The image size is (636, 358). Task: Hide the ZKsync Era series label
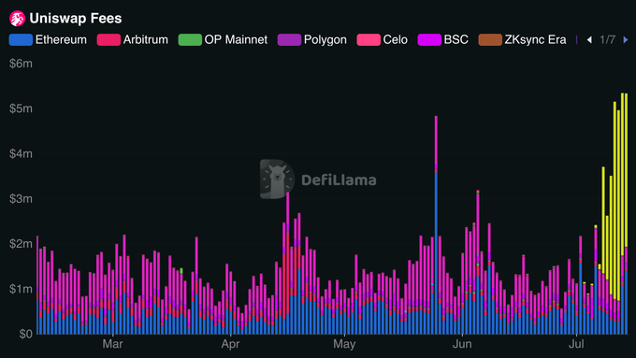(535, 40)
